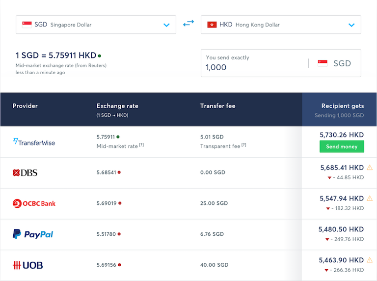Click the '1 SGD = 5.75911 HKD' rate heading

[x=56, y=56]
